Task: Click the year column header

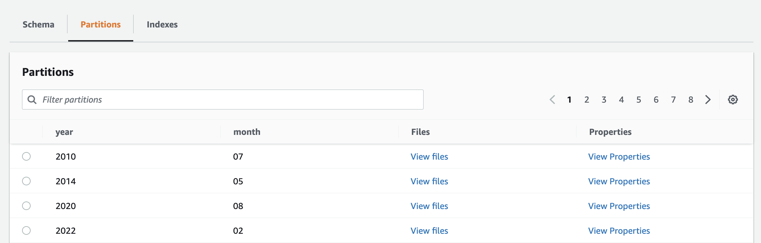Action: [64, 132]
